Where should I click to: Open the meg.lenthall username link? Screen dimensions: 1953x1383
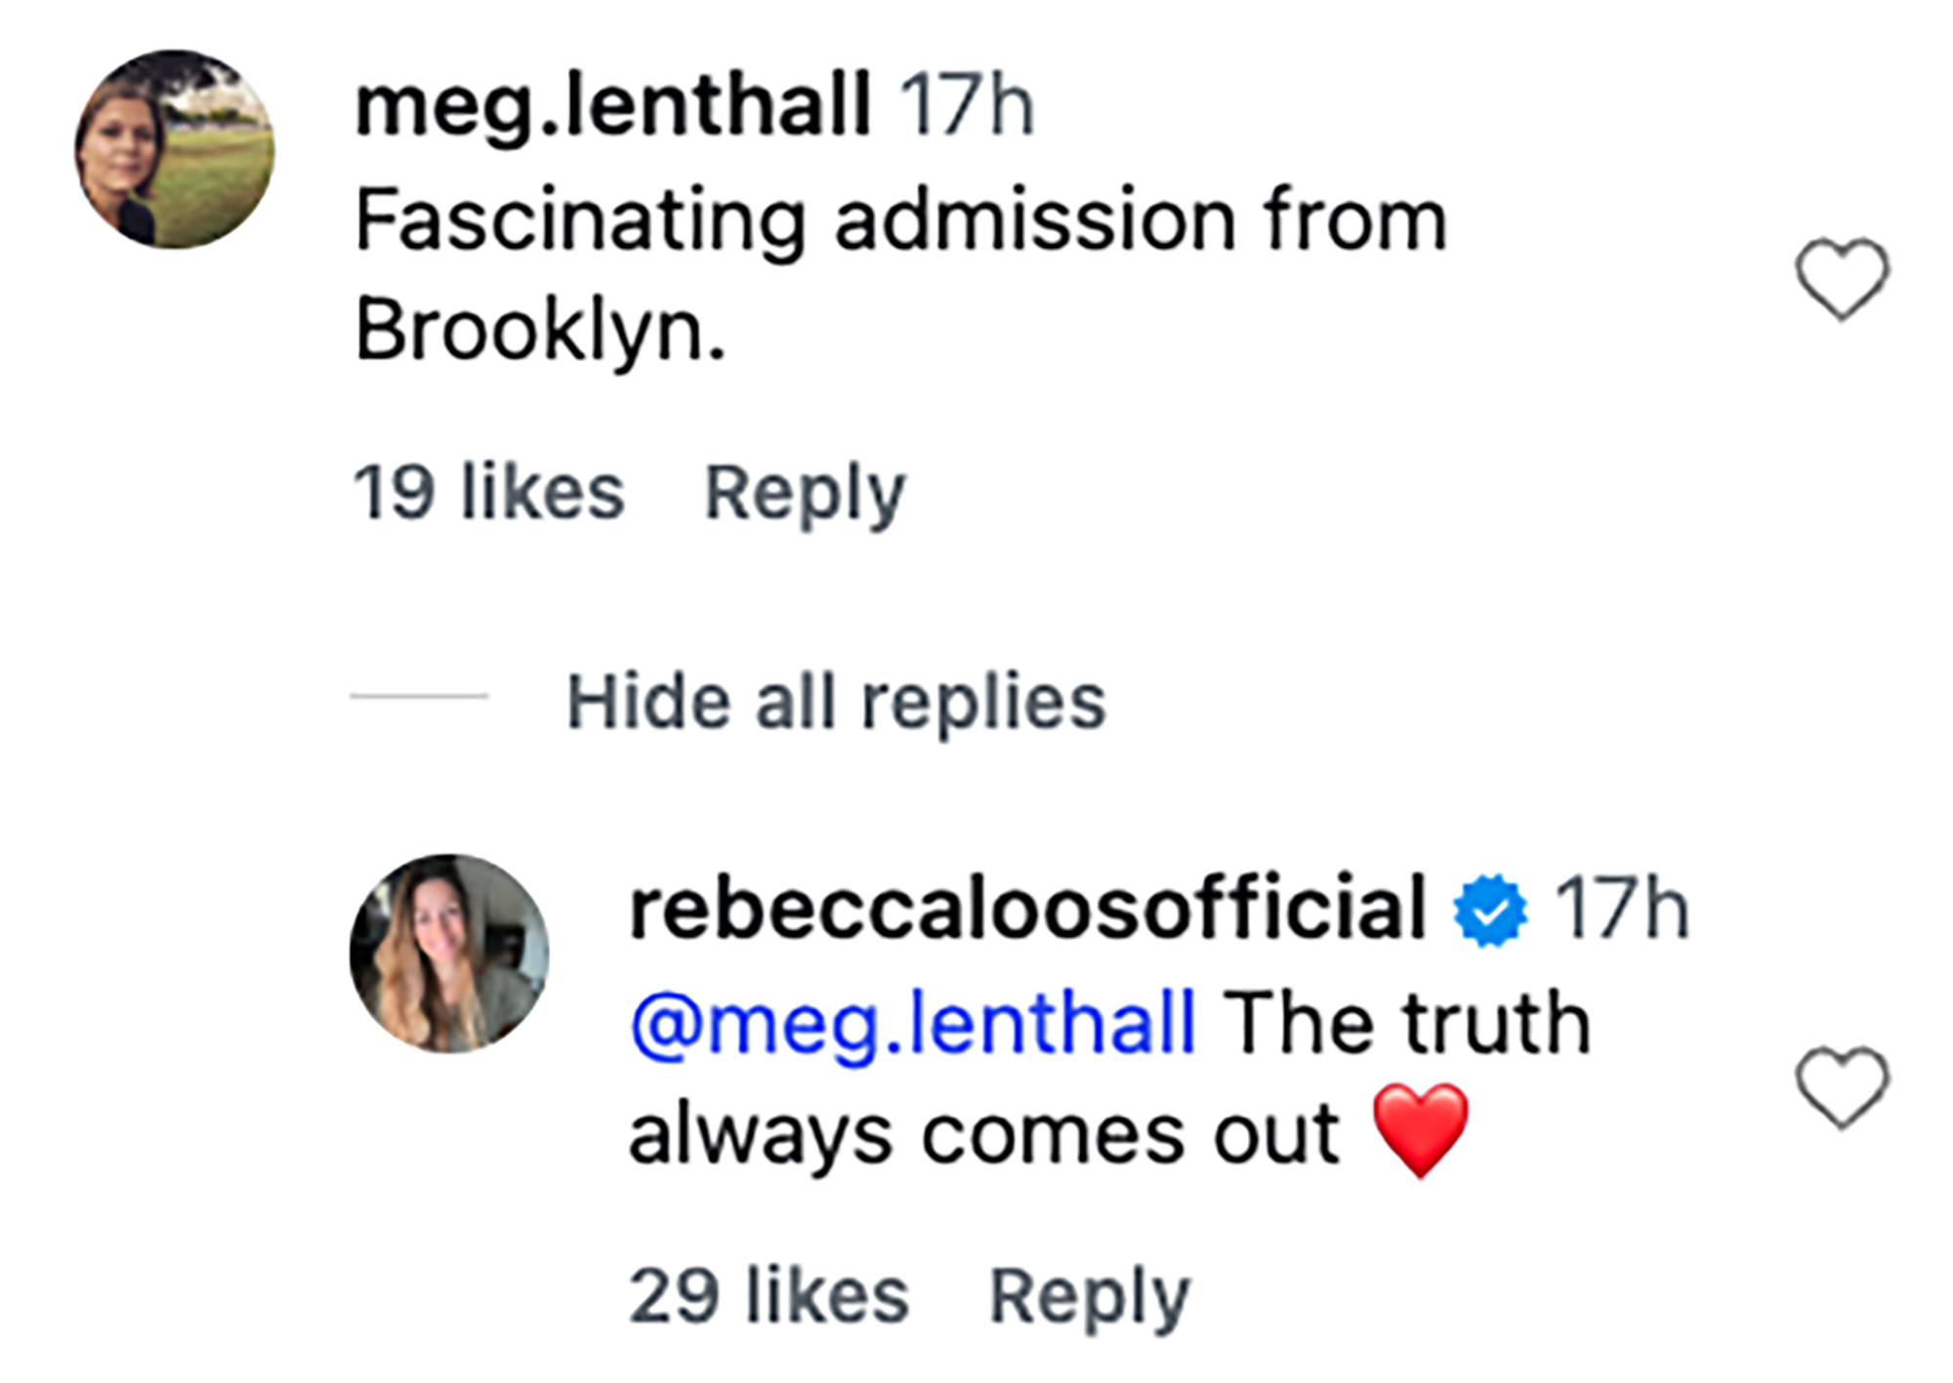click(612, 105)
